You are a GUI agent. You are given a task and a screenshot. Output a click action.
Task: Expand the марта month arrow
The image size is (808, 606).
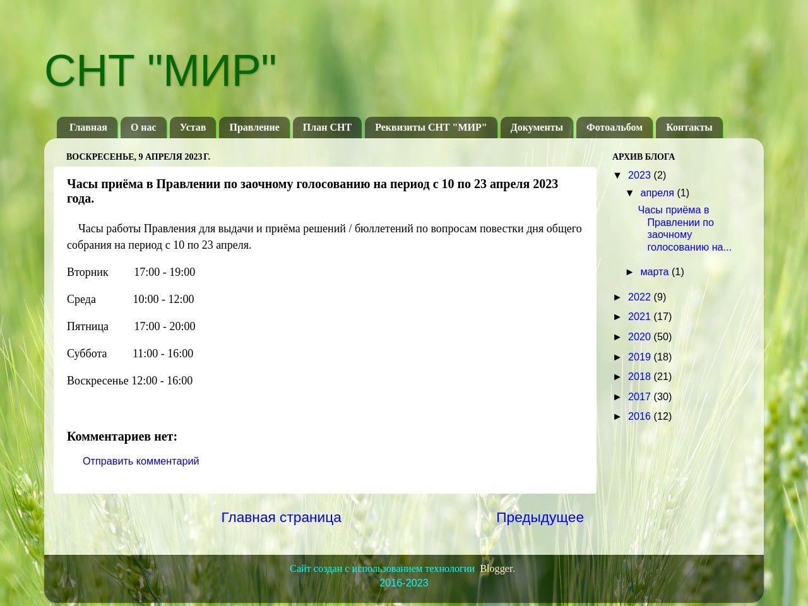click(630, 272)
